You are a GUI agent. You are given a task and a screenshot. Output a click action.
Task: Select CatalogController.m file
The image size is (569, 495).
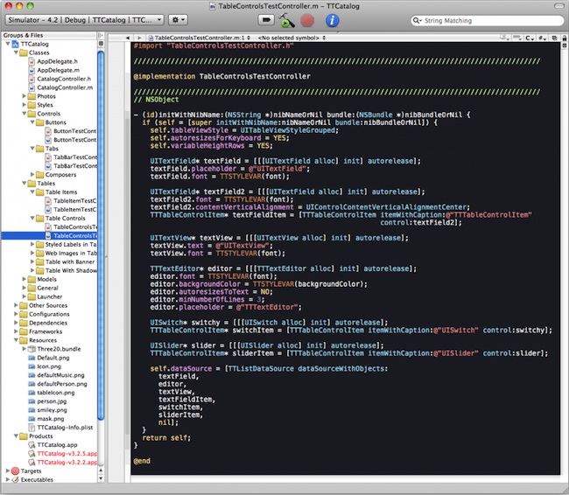point(64,87)
